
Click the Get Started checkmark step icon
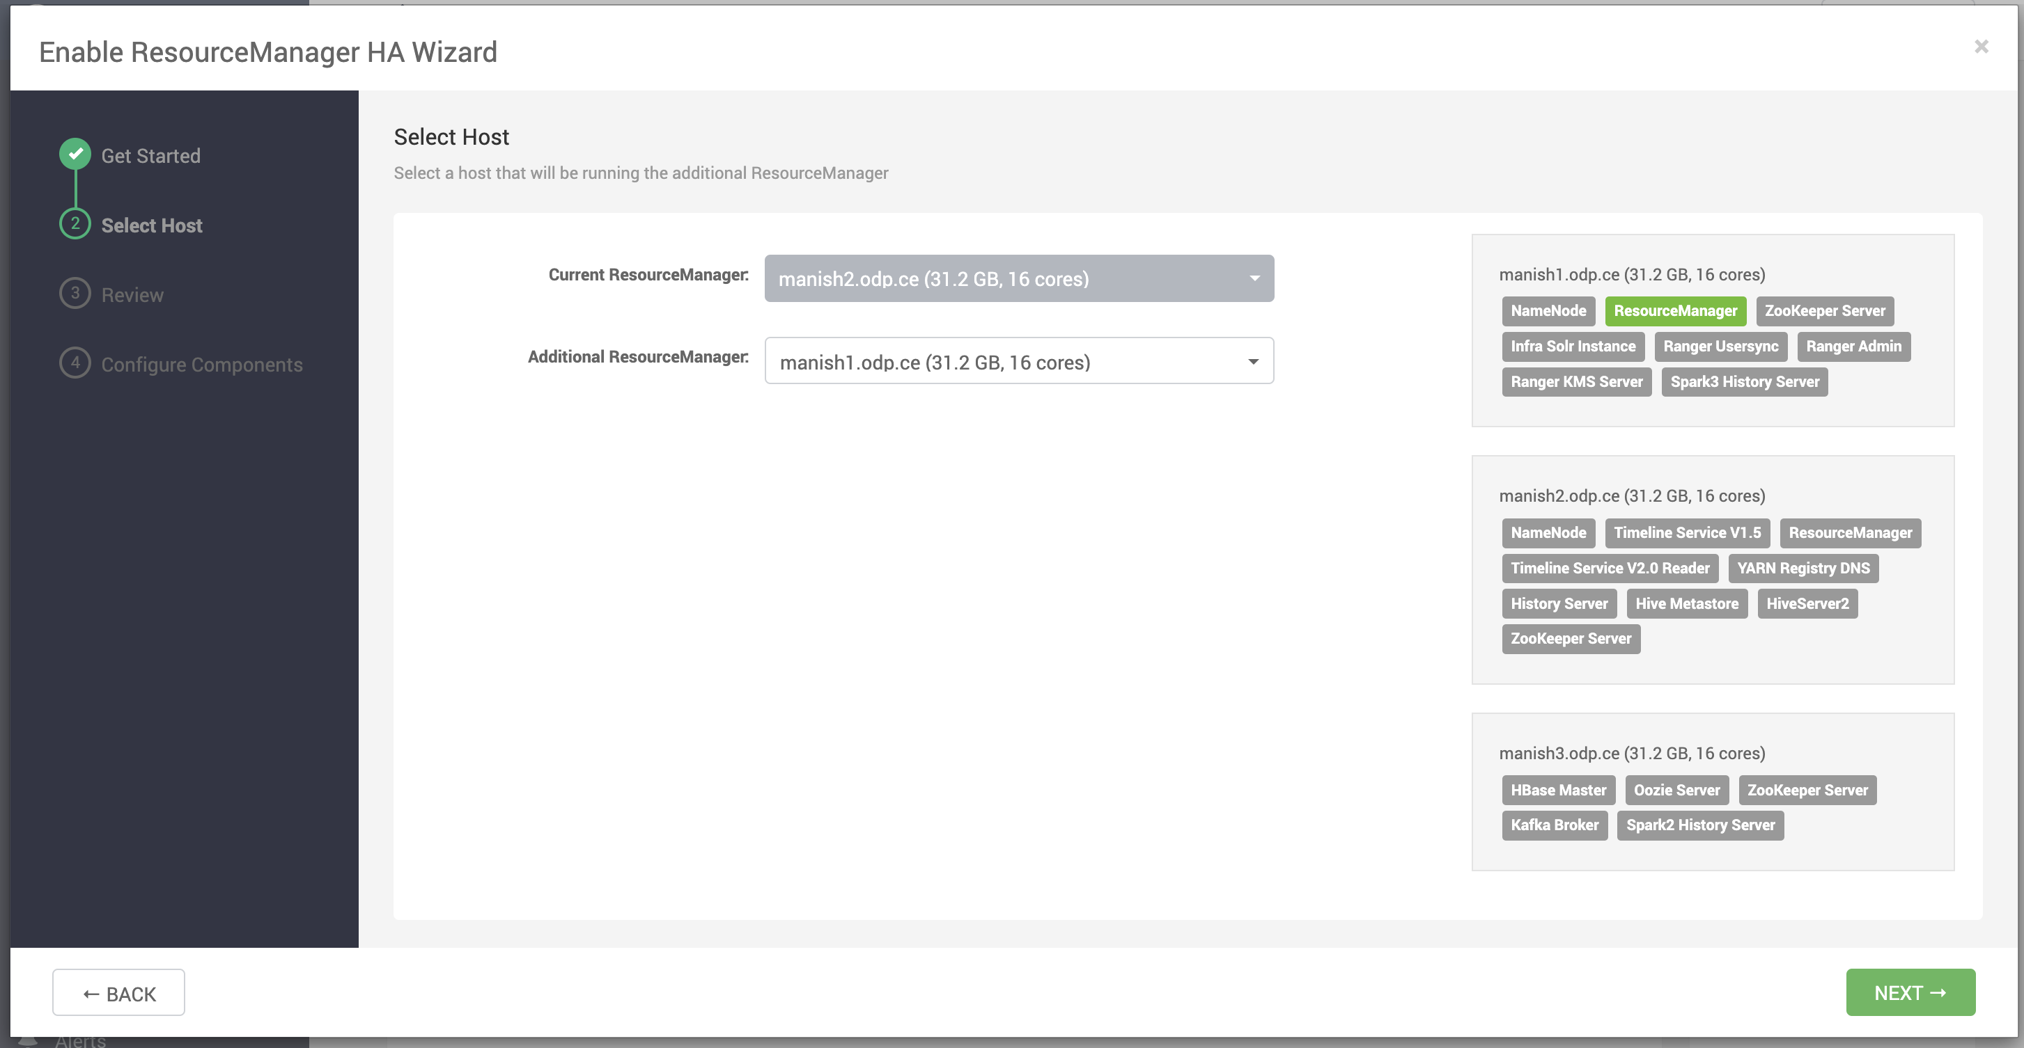[75, 154]
